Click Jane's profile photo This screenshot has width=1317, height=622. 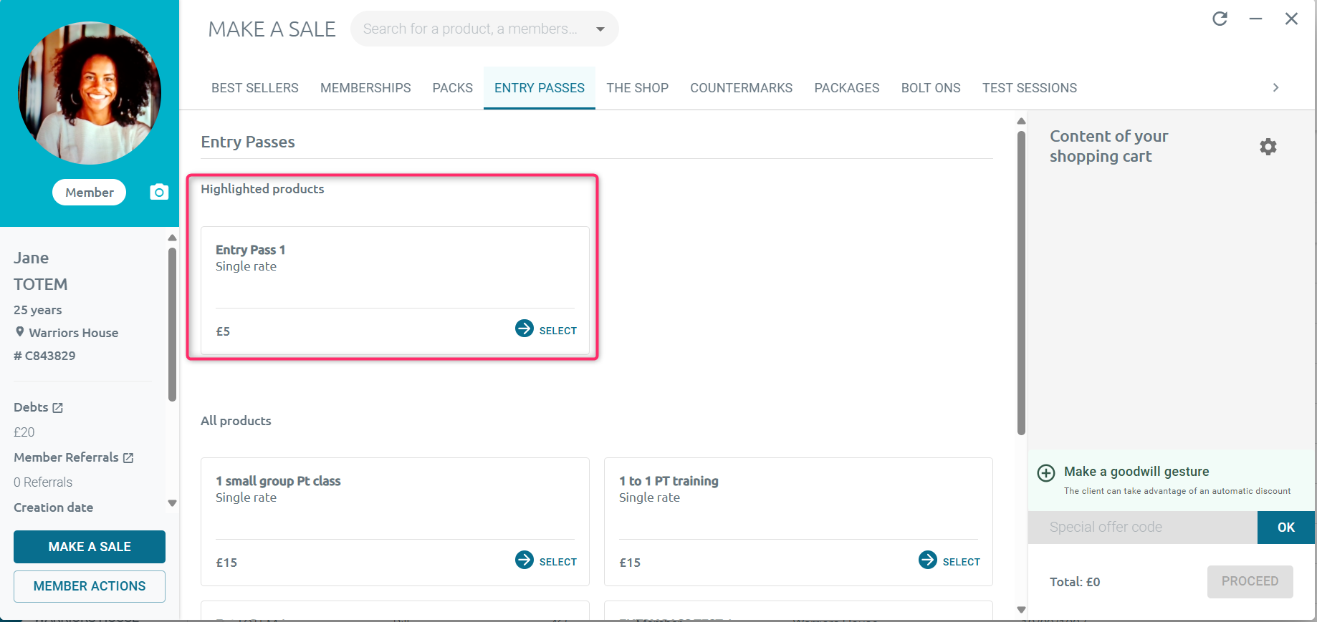tap(90, 93)
